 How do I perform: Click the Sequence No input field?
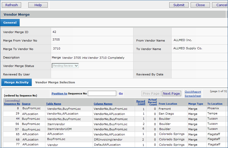102,93
